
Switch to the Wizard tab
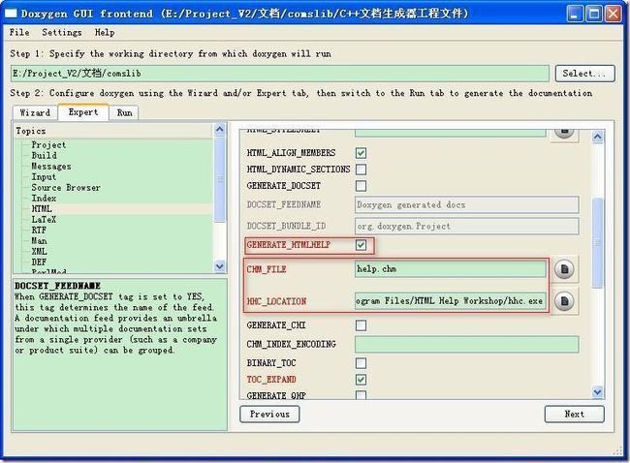point(35,112)
